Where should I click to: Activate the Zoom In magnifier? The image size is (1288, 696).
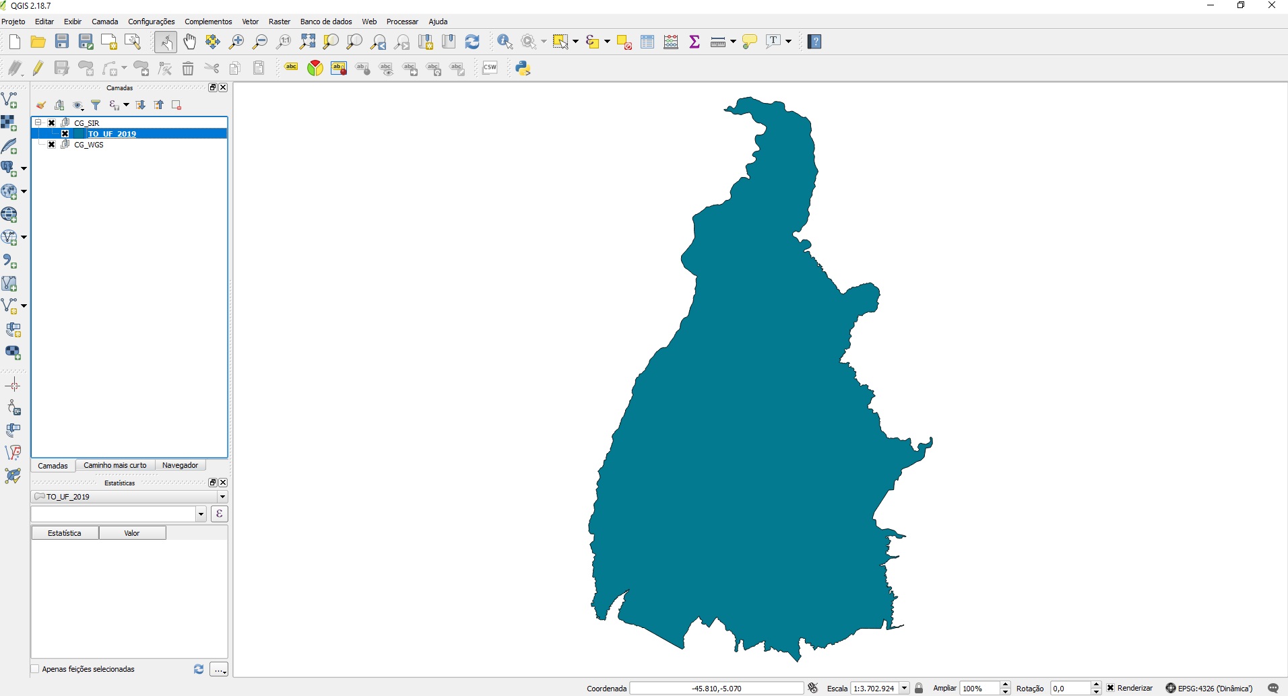[x=236, y=42]
